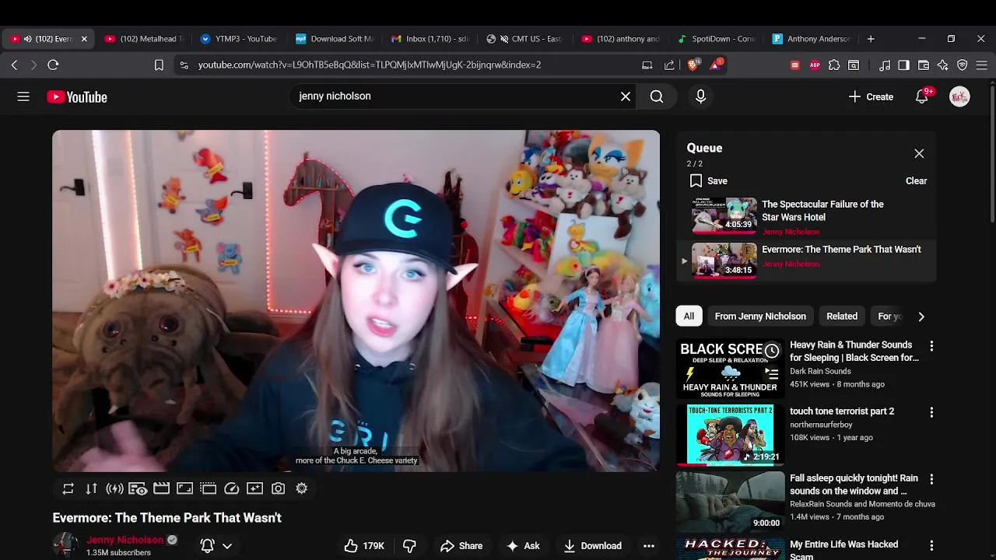Open Brave Shields lion icon
The image size is (996, 560).
[x=693, y=65]
